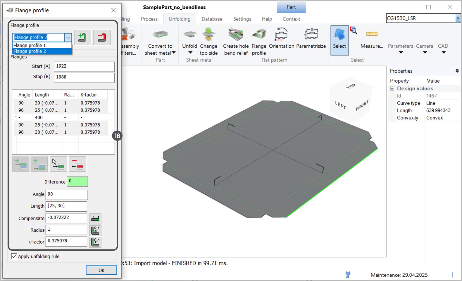Click the green add flange profile icon
Screen dimensions: 462x281
(x=82, y=37)
